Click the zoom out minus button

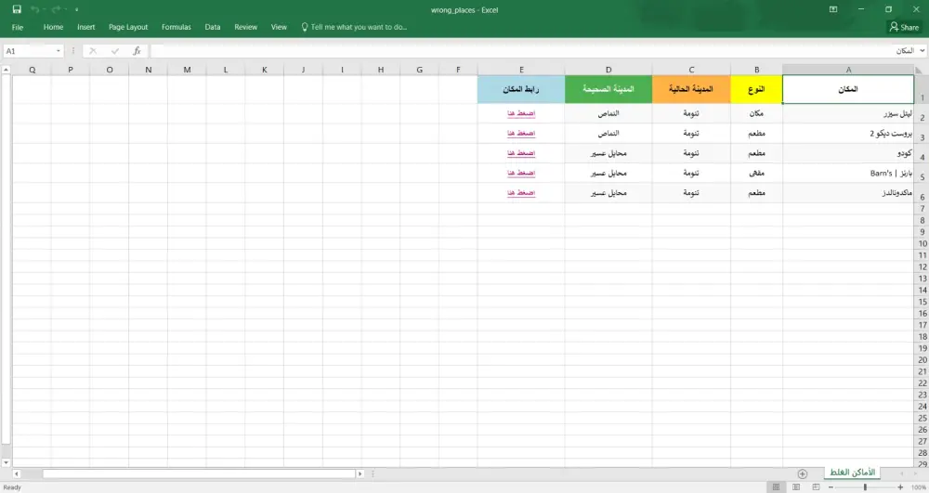pos(831,487)
